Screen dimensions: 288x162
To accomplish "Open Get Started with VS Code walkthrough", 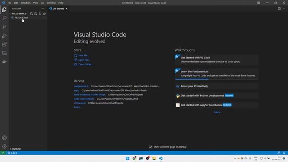I will (x=216, y=59).
